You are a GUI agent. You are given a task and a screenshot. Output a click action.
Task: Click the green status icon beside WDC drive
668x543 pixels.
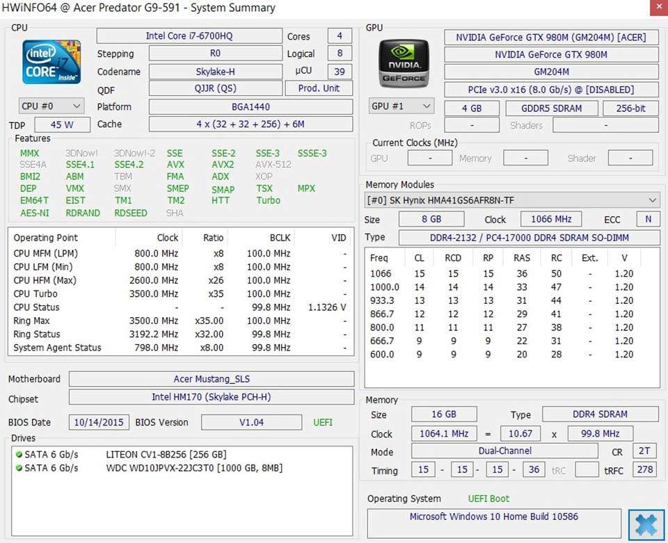[19, 468]
